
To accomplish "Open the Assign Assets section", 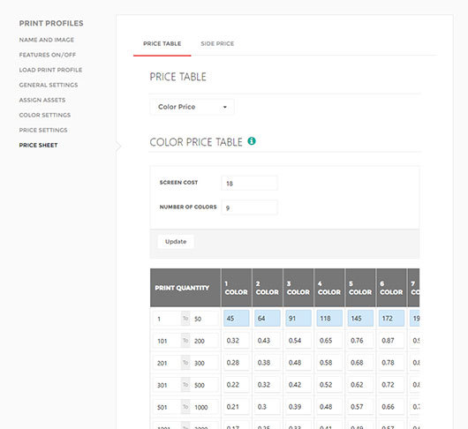I will point(42,100).
